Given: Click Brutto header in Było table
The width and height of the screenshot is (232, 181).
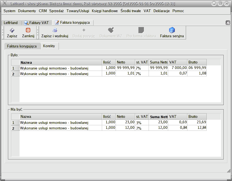Looking at the screenshot, I should pos(197,62).
